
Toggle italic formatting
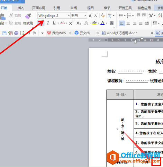pyautogui.click(x=48, y=23)
